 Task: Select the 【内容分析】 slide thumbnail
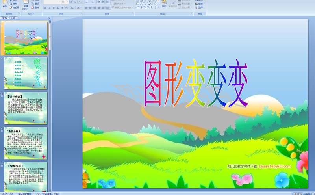pos(26,143)
